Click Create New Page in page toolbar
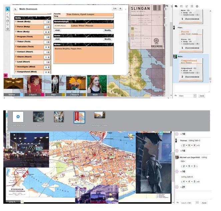Image resolution: width=221 pixels, height=211 pixels. coord(18,117)
